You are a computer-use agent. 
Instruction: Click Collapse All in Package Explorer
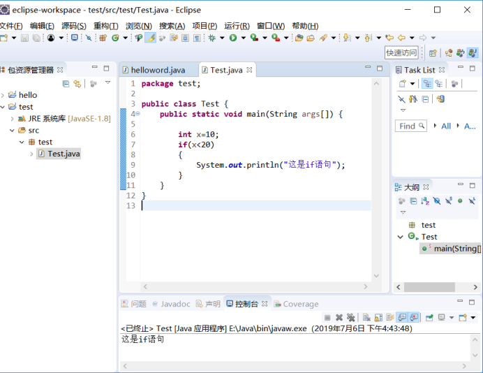tap(66, 83)
